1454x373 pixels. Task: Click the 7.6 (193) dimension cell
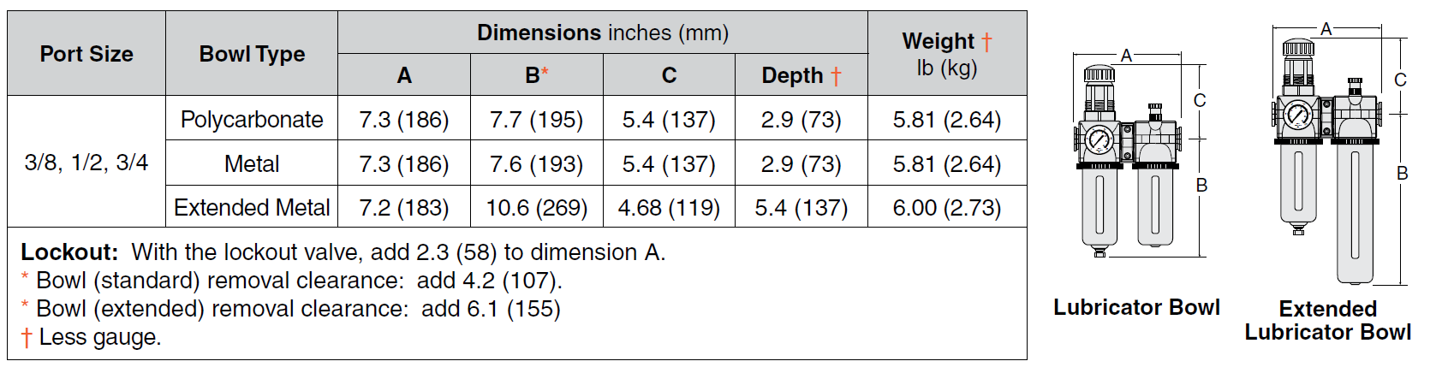(x=536, y=164)
